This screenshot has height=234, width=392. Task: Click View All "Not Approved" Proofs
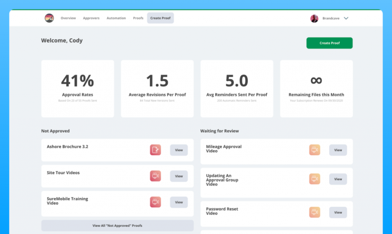pos(117,226)
